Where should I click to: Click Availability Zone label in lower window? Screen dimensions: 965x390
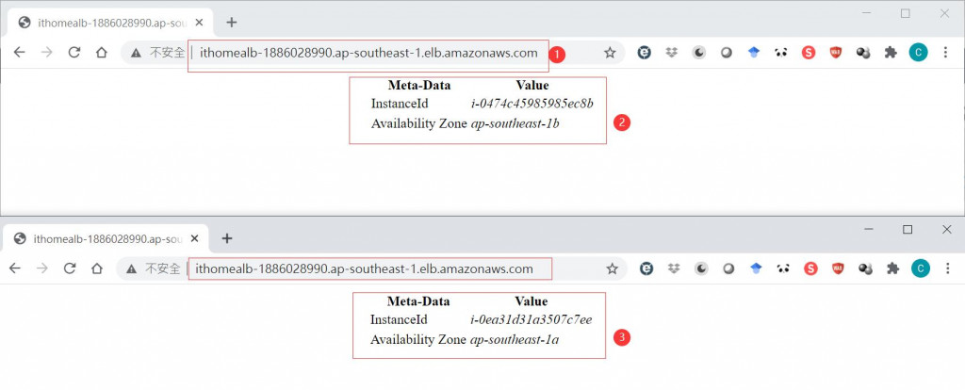417,339
